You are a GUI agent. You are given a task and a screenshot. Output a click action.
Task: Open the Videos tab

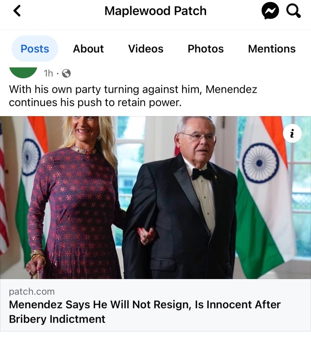[146, 49]
